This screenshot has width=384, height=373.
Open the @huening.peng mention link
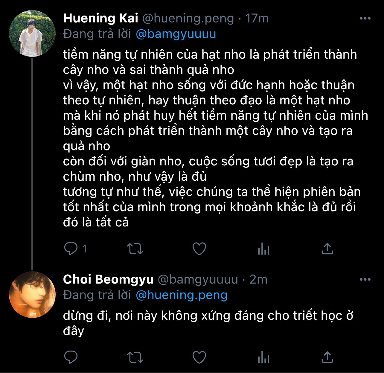tap(182, 295)
